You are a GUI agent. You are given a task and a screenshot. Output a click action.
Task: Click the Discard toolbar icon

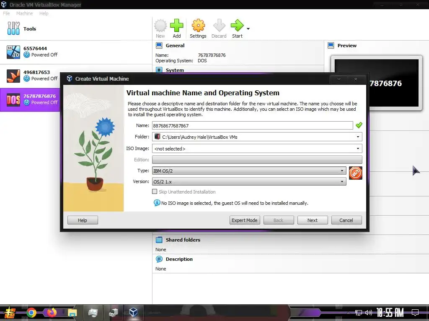(219, 25)
